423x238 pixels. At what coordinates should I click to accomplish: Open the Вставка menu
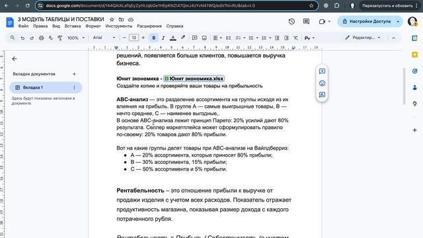73,26
